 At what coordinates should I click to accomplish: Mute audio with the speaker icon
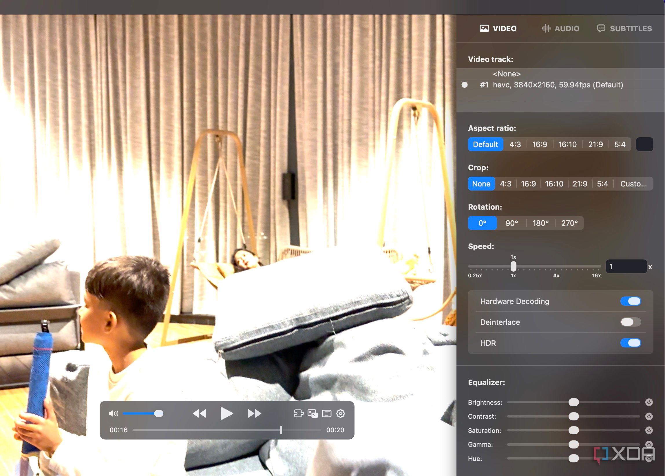(x=113, y=413)
